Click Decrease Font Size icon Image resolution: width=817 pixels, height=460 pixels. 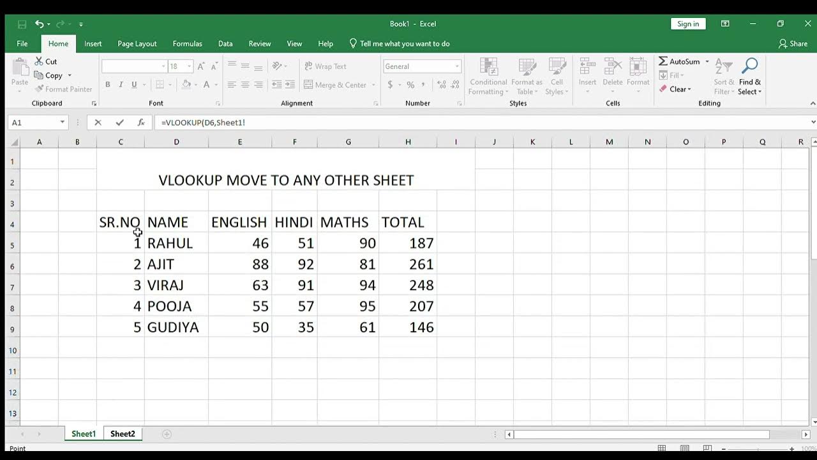point(216,66)
